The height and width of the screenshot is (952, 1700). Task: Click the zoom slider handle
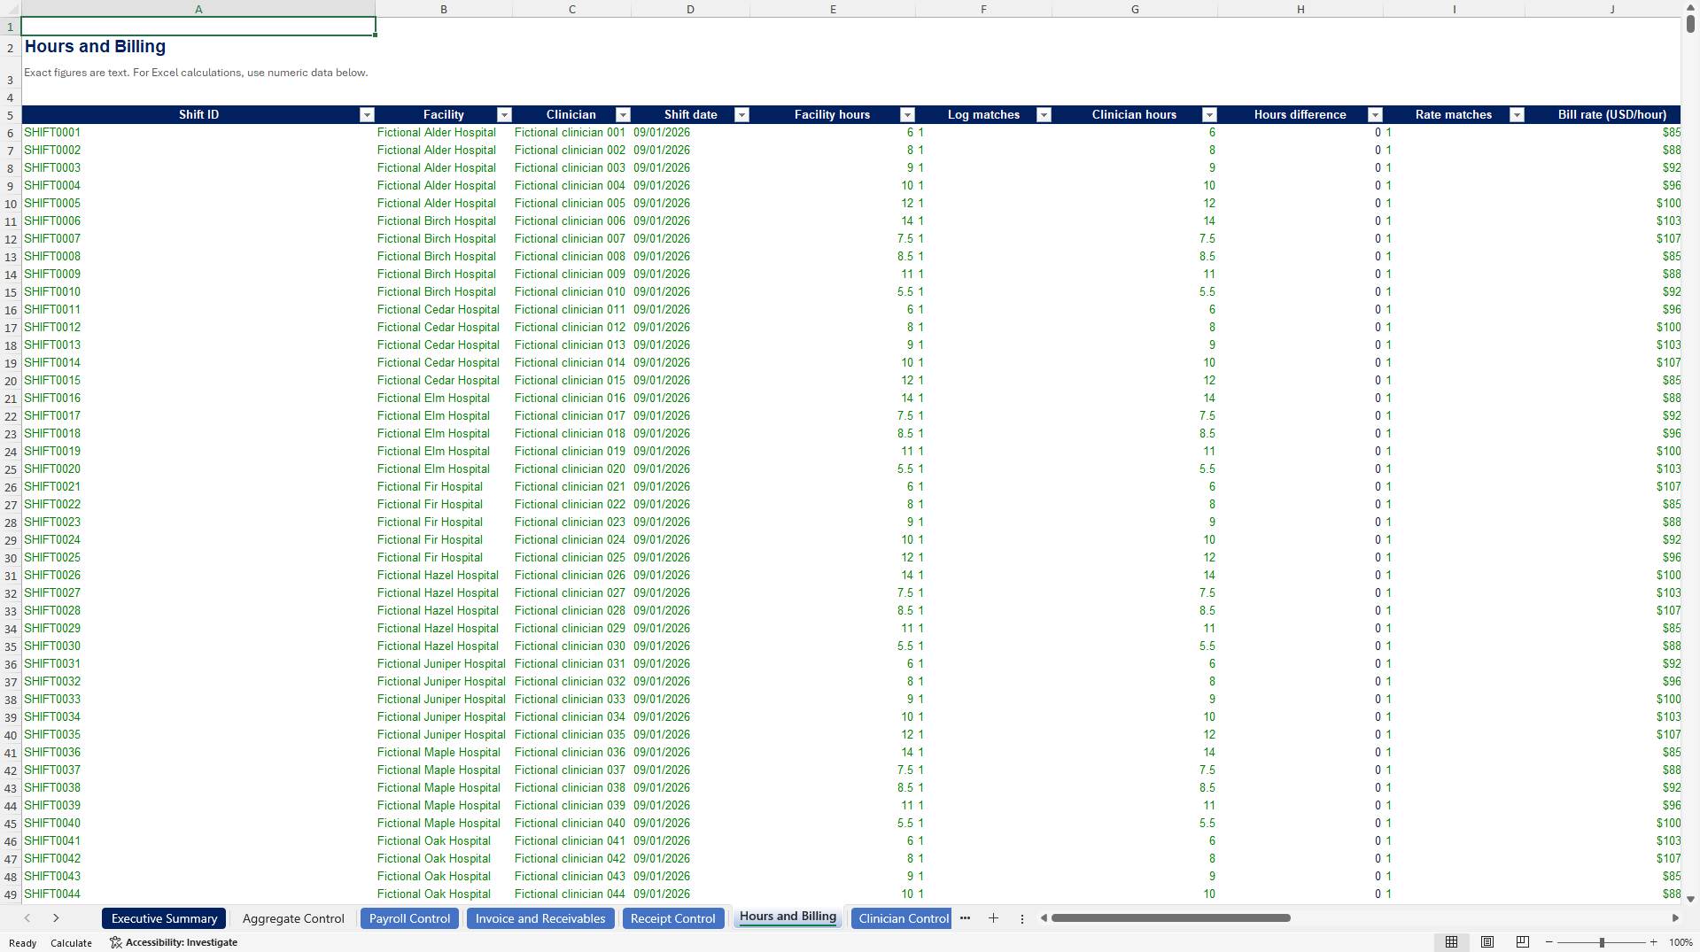tap(1602, 942)
